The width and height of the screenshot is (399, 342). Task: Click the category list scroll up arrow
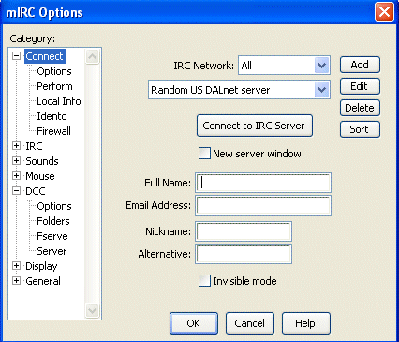[x=92, y=56]
